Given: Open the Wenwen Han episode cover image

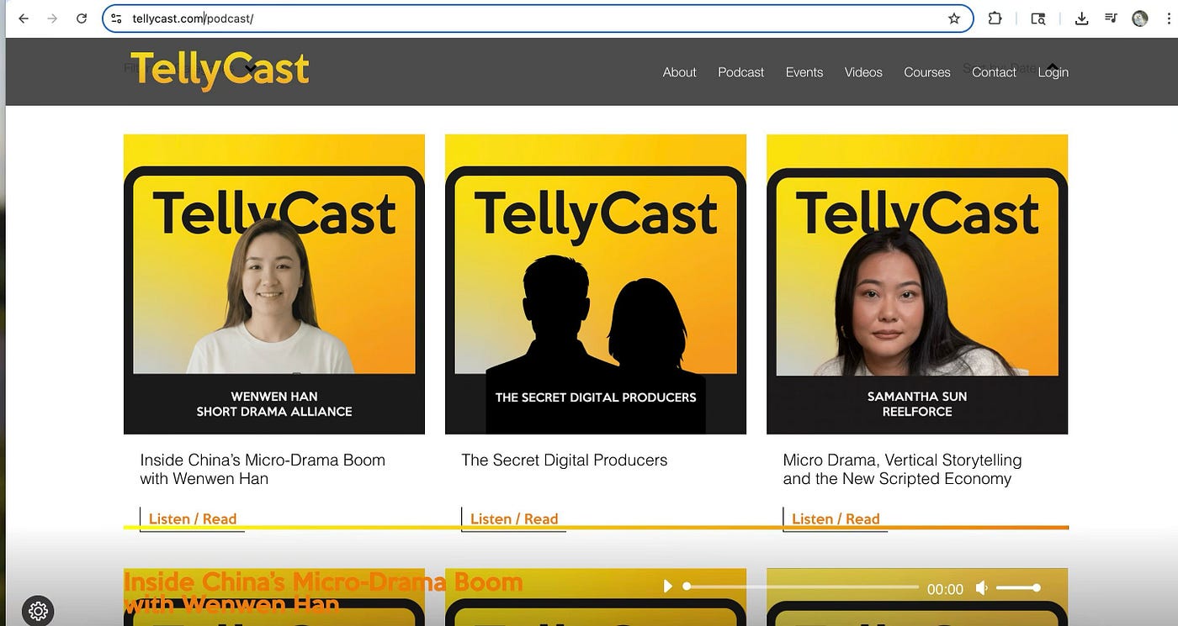Looking at the screenshot, I should coord(274,284).
